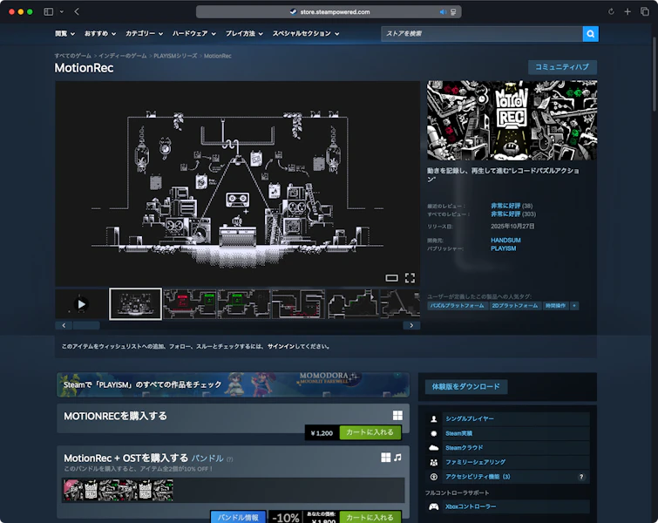Play the trailer video thumbnail

(81, 304)
